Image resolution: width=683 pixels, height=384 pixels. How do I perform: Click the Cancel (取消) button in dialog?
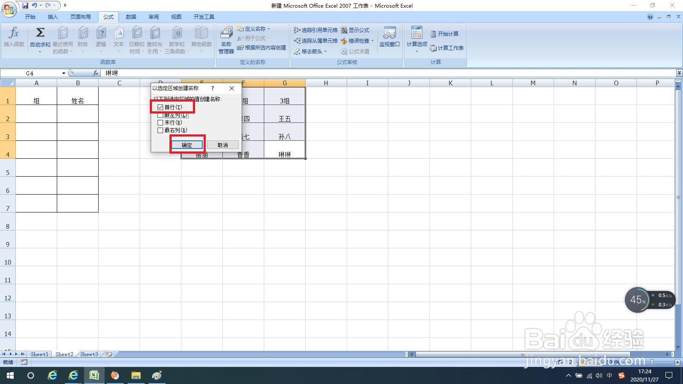tap(223, 145)
